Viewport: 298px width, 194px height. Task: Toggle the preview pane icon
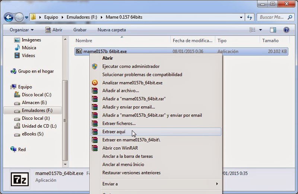click(273, 30)
